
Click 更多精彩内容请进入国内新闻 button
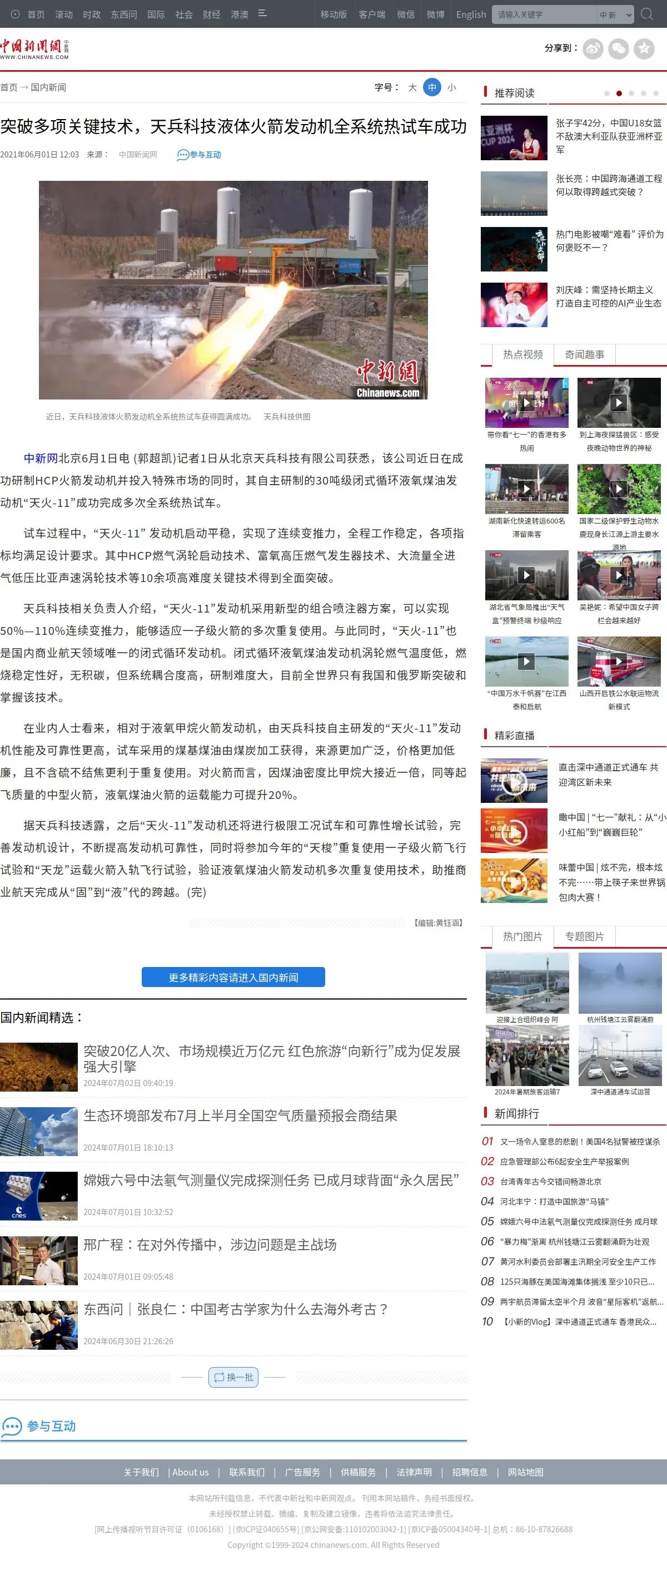233,977
